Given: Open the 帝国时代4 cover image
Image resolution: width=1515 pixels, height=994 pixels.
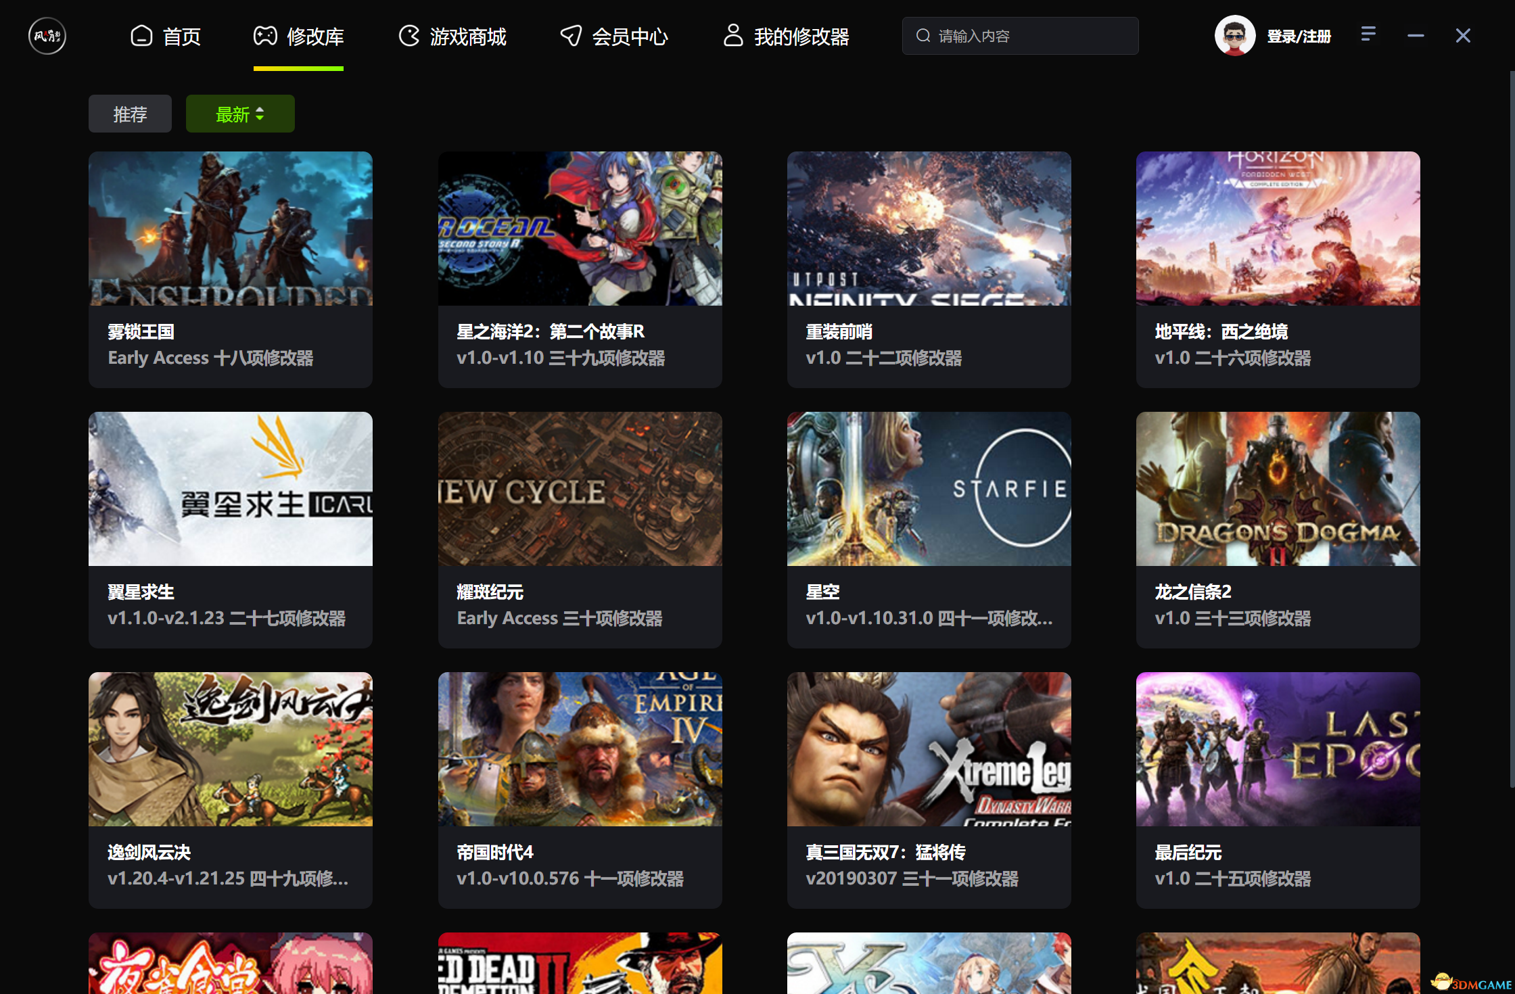Looking at the screenshot, I should coord(580,749).
